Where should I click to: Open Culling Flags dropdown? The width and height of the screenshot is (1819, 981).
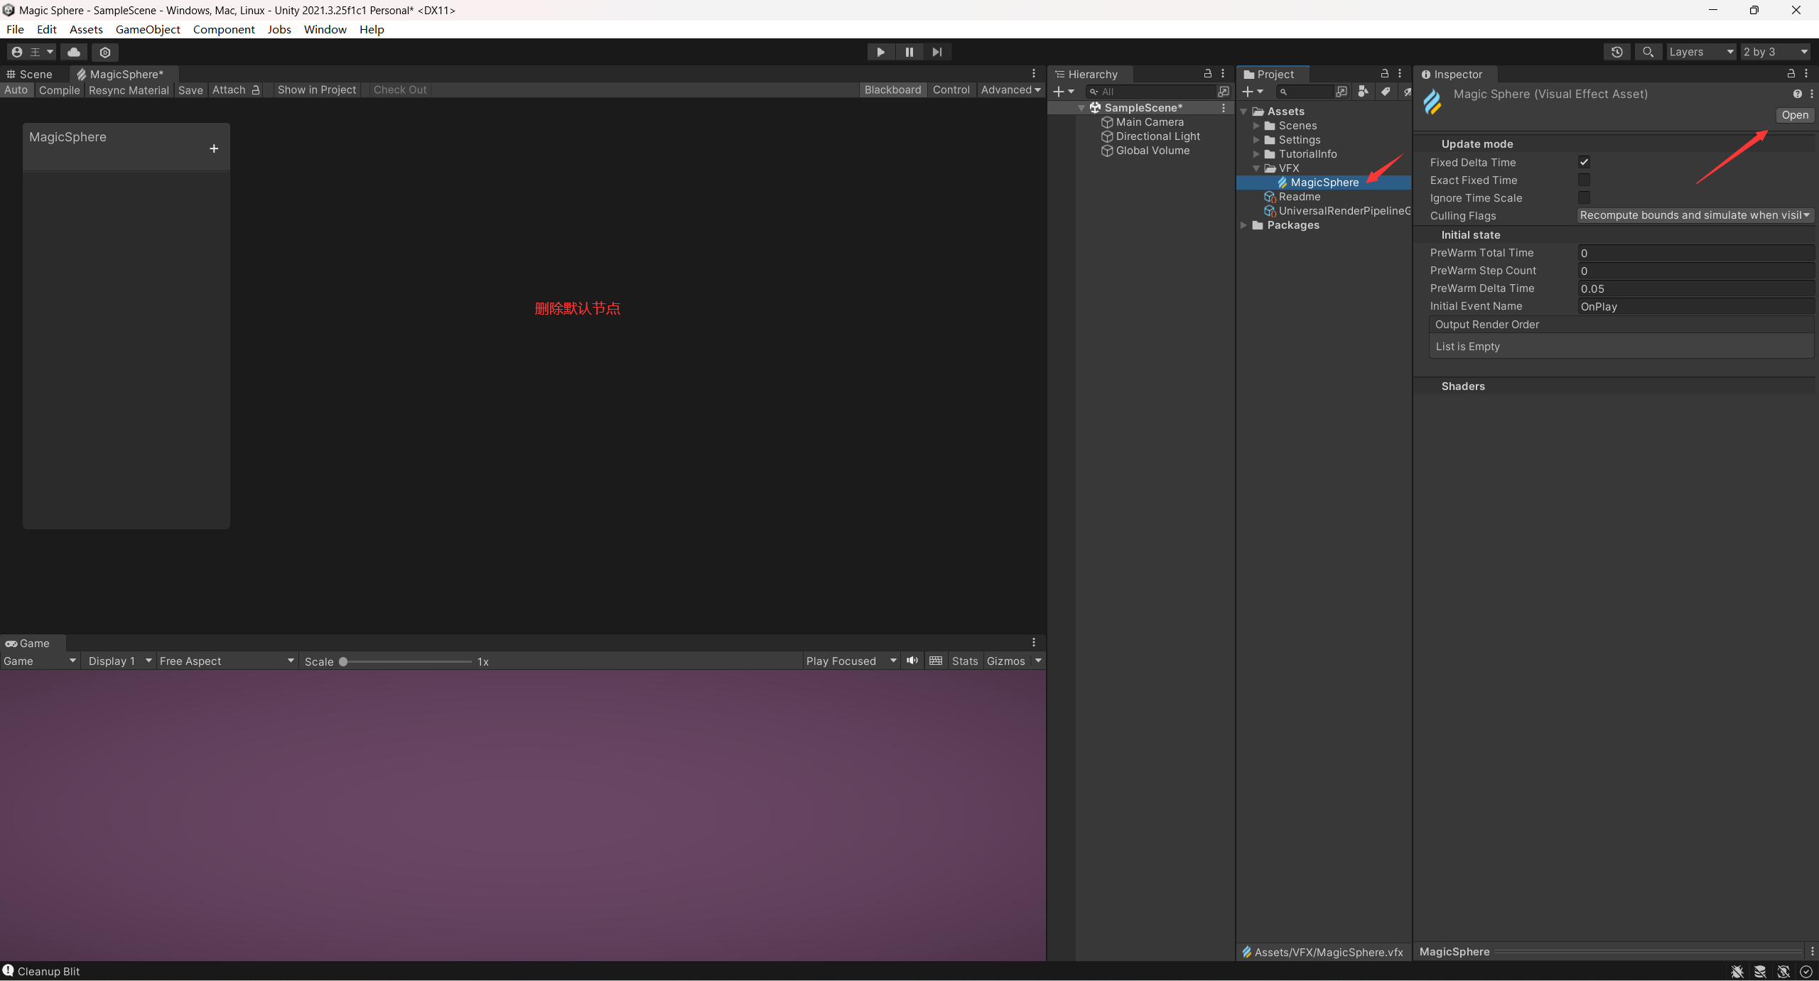[1695, 215]
